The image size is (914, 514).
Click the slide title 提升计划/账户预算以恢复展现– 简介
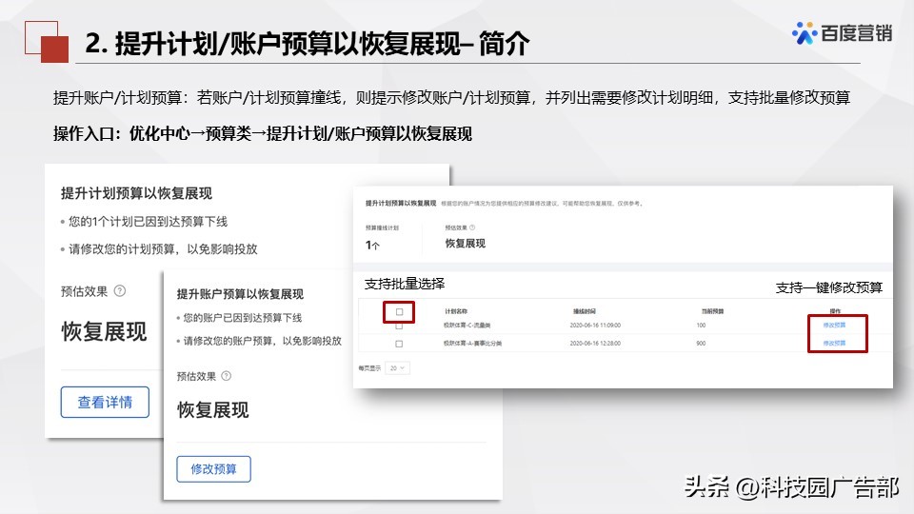pyautogui.click(x=308, y=44)
